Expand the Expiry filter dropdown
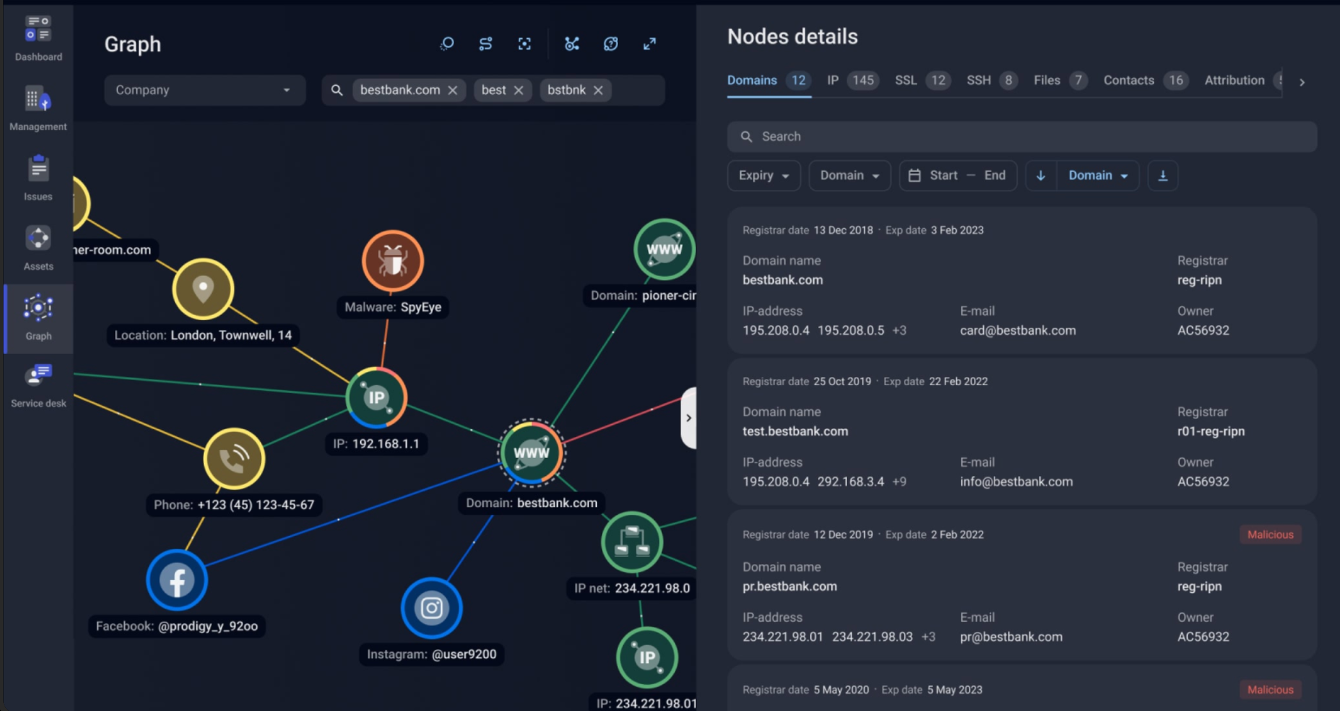This screenshot has width=1340, height=711. tap(764, 176)
